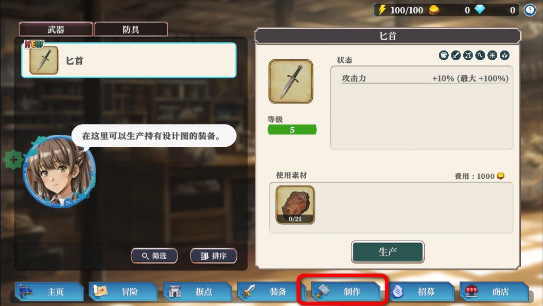543x306 pixels.
Task: Switch to the 防具 armor tab
Action: [131, 29]
